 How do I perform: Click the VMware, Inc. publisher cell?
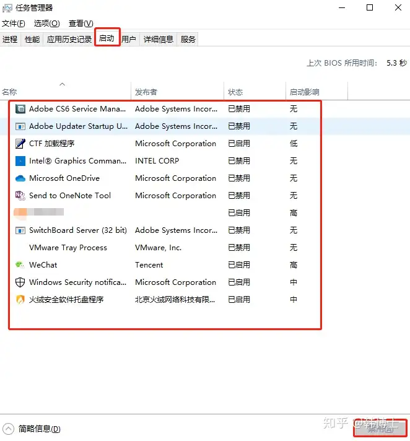(158, 248)
